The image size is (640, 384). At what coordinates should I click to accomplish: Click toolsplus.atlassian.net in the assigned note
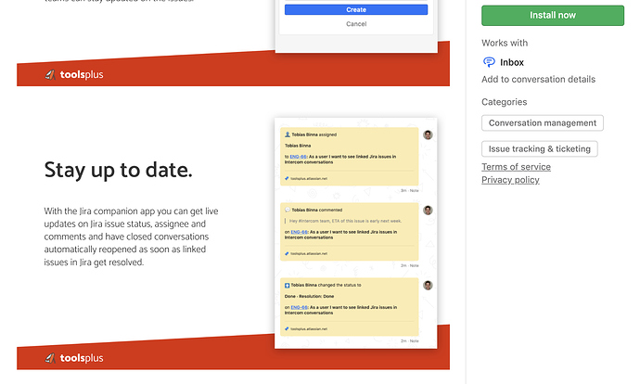309,179
